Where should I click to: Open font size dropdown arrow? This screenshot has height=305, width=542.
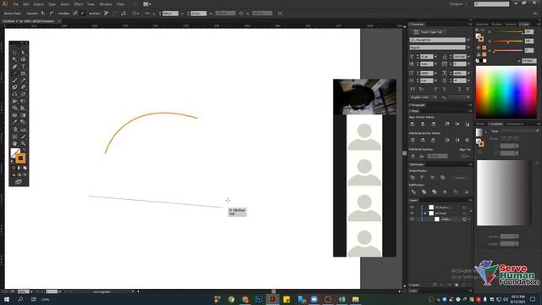coord(435,57)
